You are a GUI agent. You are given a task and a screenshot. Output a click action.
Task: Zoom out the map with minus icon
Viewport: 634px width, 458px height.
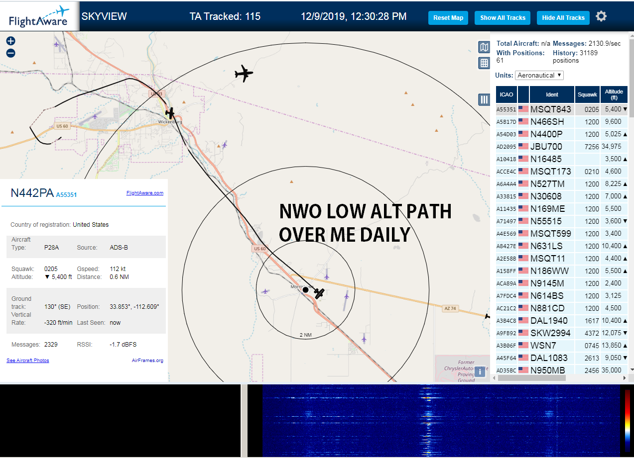(10, 53)
